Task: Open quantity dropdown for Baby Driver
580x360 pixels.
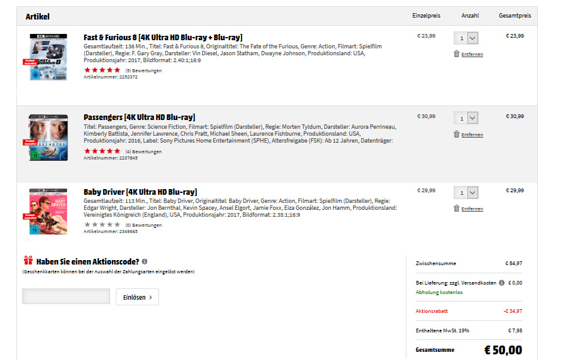Action: point(466,192)
